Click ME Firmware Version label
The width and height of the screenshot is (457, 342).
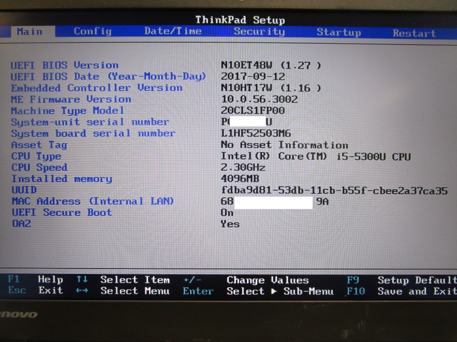[x=71, y=99]
